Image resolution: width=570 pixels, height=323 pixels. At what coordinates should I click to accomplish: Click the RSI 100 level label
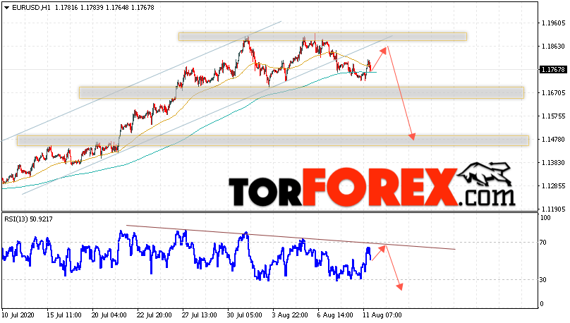click(x=545, y=218)
